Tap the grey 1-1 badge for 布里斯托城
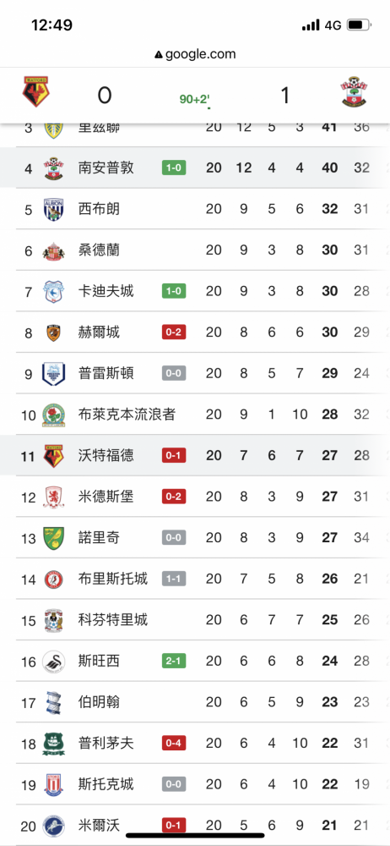The width and height of the screenshot is (390, 846). (174, 579)
